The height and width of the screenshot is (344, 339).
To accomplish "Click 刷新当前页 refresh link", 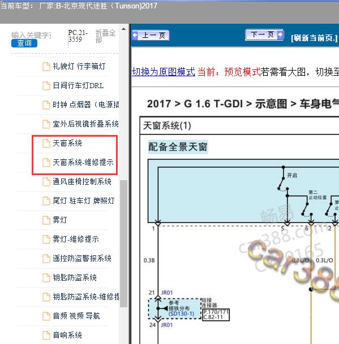I will [x=314, y=38].
